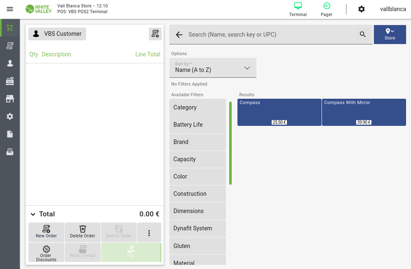
Task: Select the shopping cart sidebar icon
Action: 10,28
